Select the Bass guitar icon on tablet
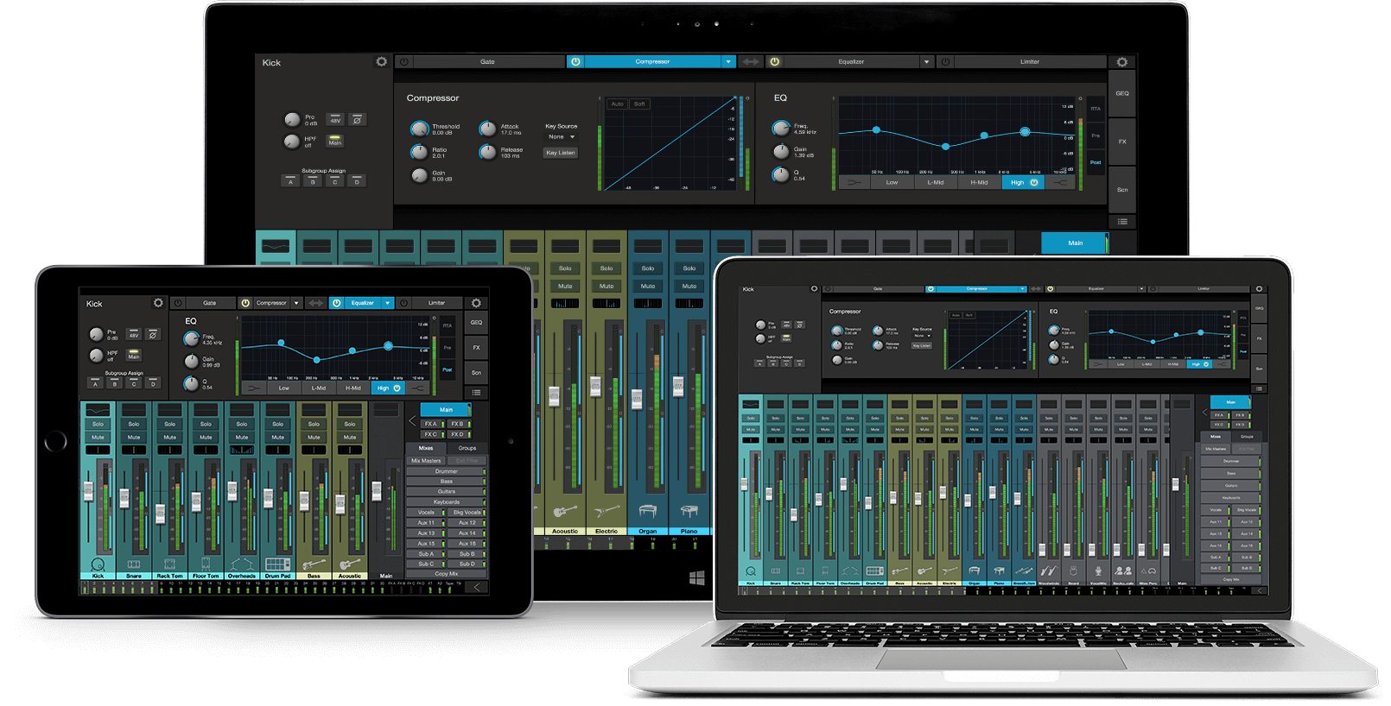Image resolution: width=1391 pixels, height=706 pixels. point(314,564)
